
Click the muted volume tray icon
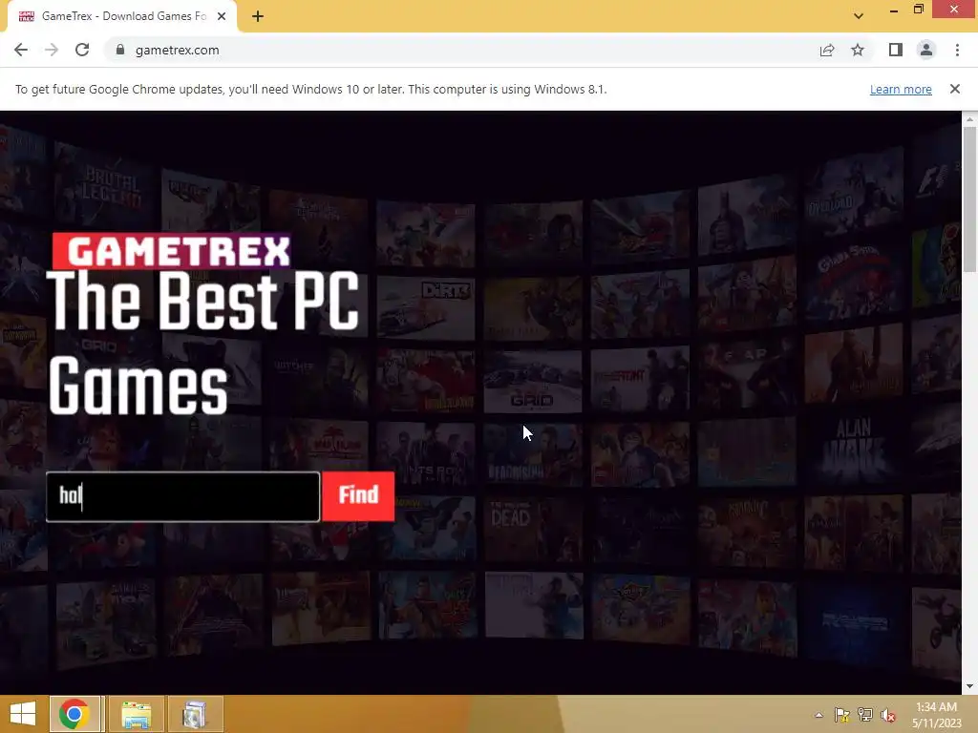point(888,715)
